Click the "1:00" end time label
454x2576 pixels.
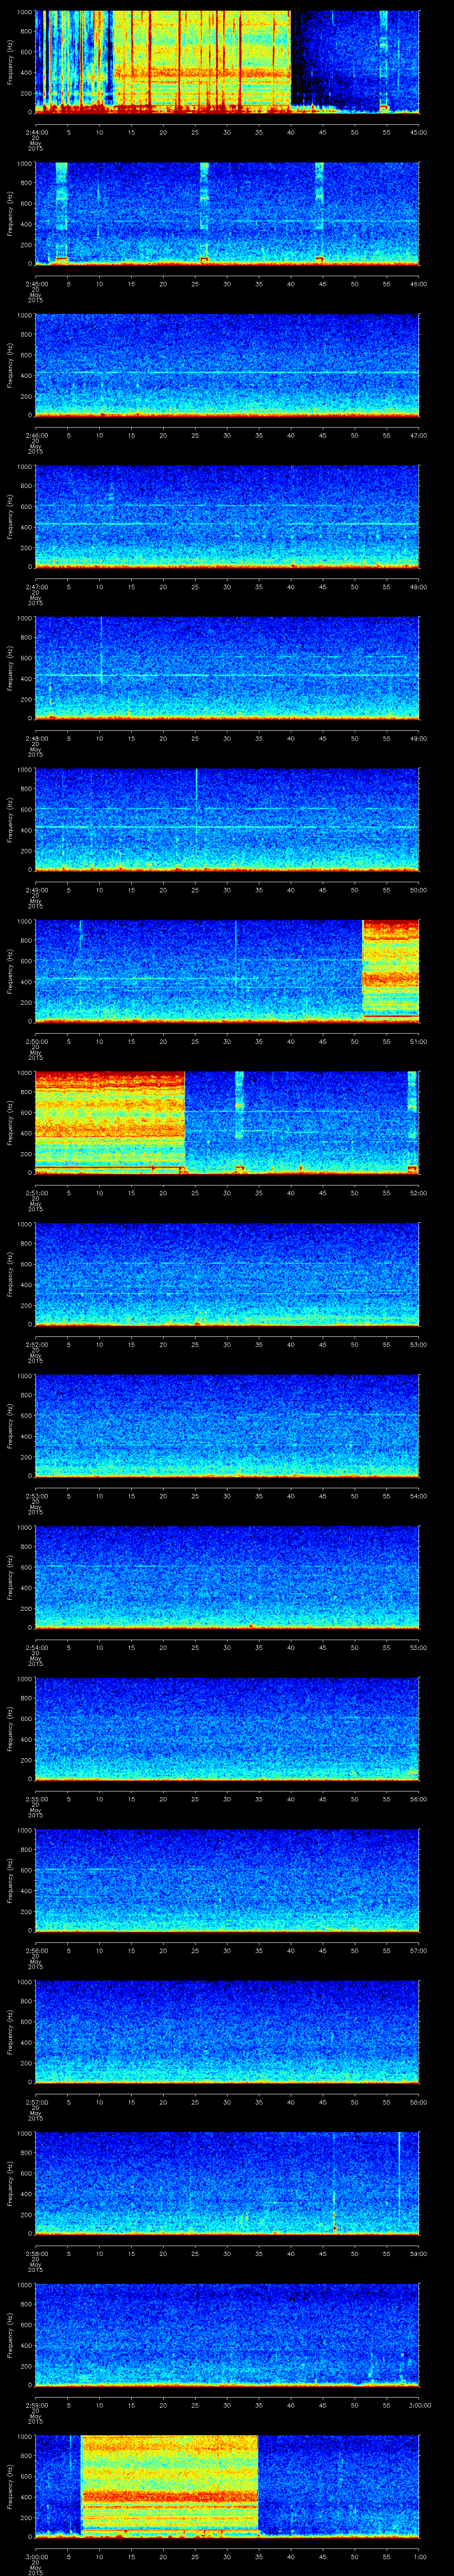pyautogui.click(x=420, y=2556)
